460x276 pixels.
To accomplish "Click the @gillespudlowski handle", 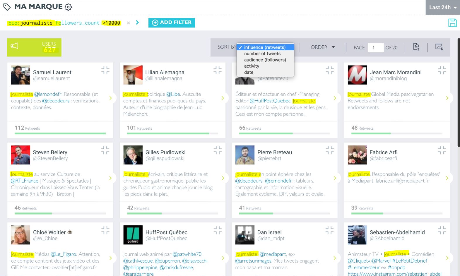I will (165, 158).
